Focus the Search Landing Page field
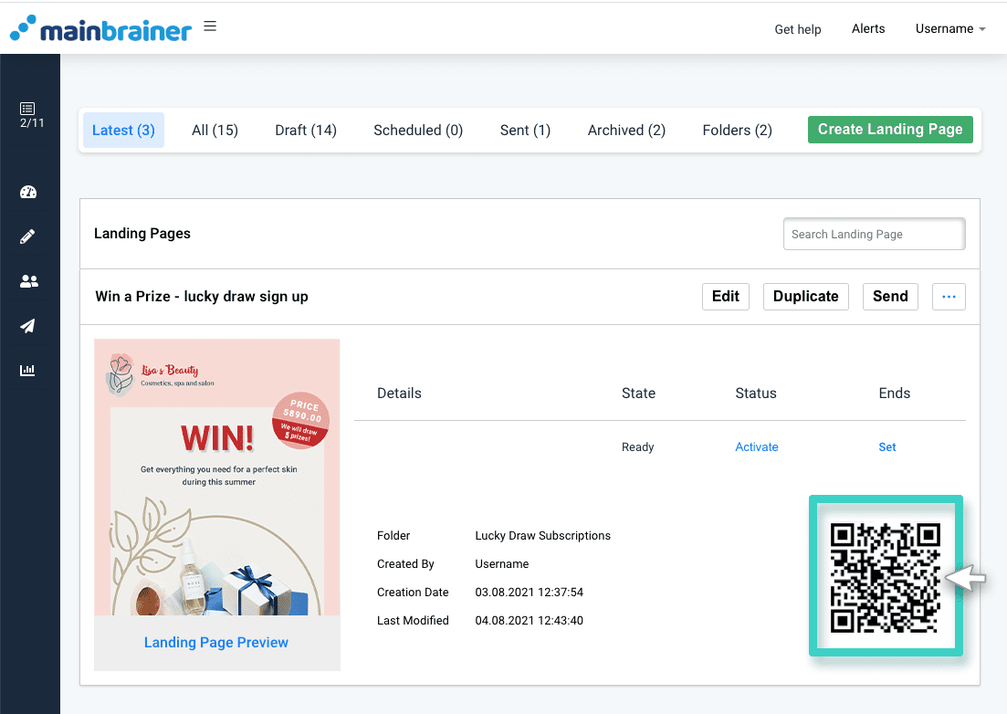The image size is (1007, 714). [x=874, y=235]
